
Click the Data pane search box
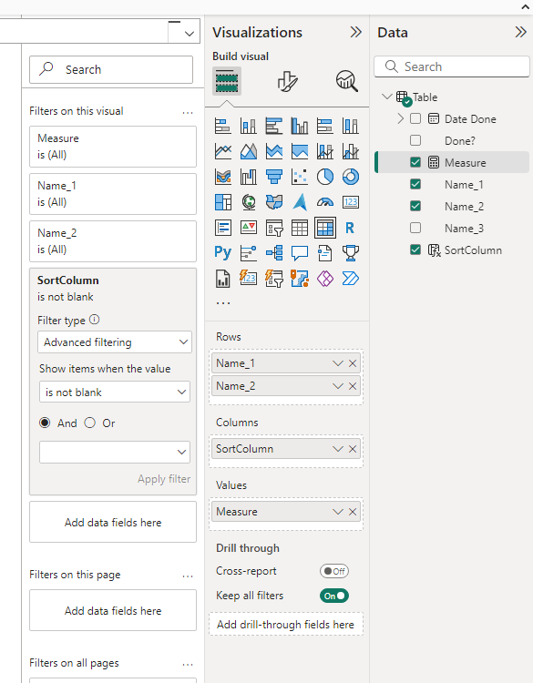452,66
